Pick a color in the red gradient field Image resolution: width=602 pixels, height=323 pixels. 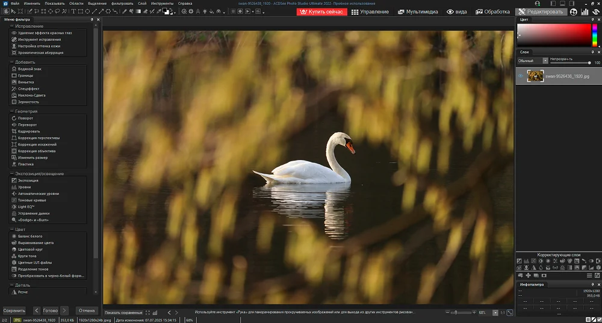coord(554,35)
